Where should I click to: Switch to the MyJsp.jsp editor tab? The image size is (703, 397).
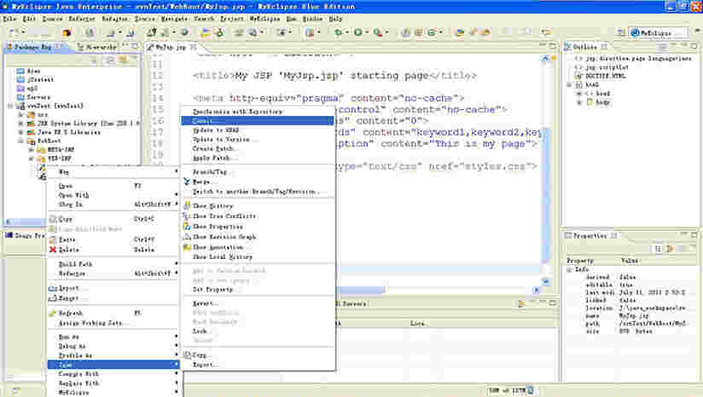171,48
